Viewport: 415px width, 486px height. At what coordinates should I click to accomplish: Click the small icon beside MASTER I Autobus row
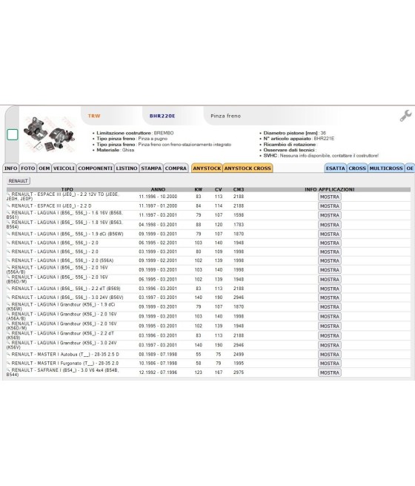coord(8,354)
